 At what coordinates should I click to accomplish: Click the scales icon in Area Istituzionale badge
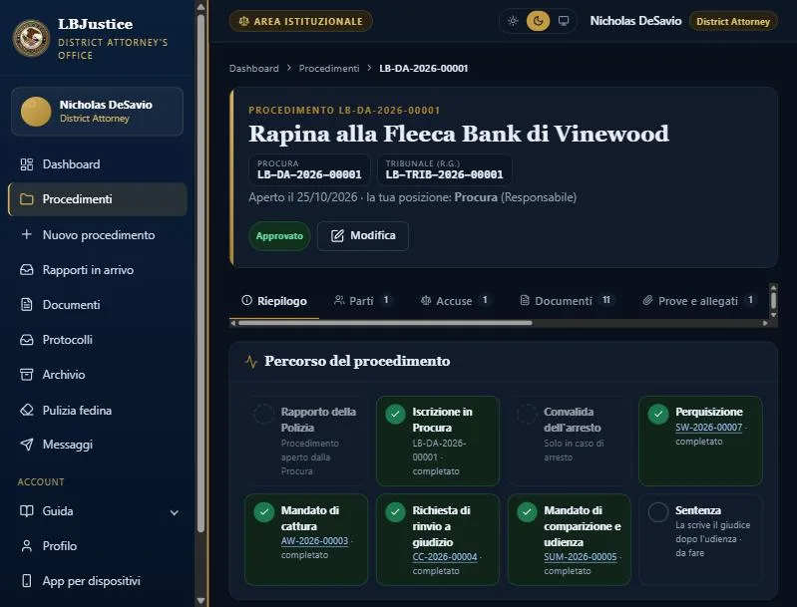pos(244,21)
